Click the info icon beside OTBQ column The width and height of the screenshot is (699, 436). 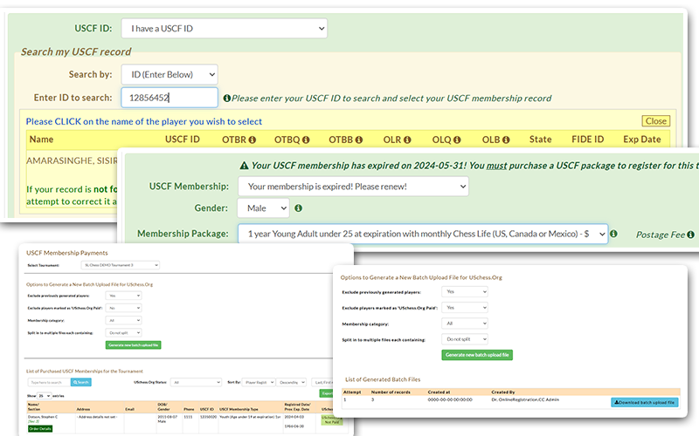(x=306, y=140)
